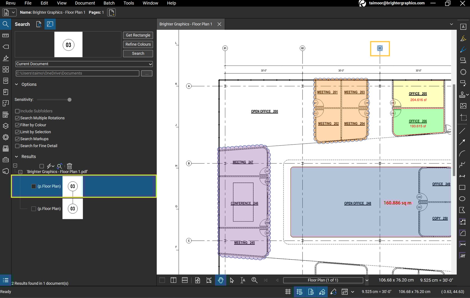Uncheck Limit by Selection
The height and width of the screenshot is (298, 470).
coord(17,132)
